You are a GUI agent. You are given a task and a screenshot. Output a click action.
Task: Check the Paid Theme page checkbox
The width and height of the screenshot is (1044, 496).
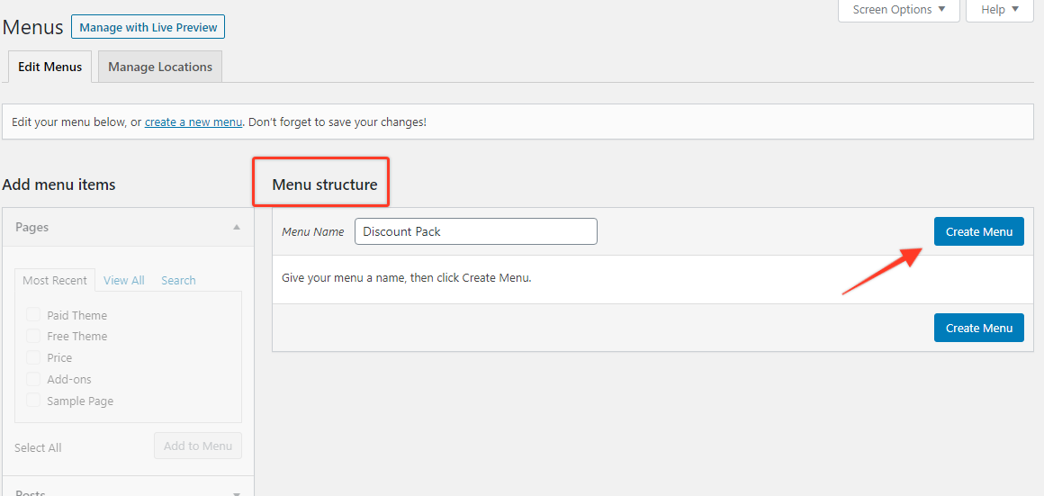pyautogui.click(x=33, y=315)
